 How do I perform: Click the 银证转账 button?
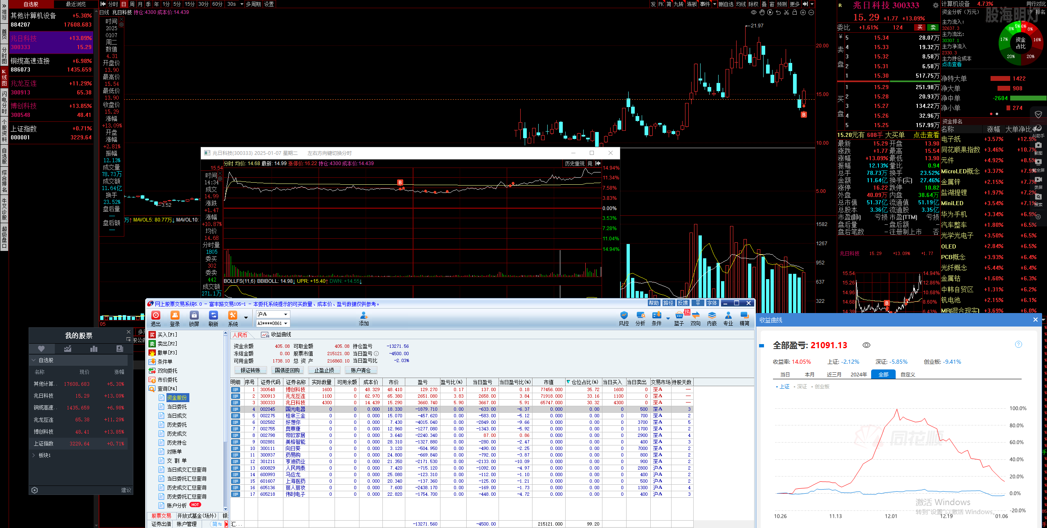click(250, 370)
